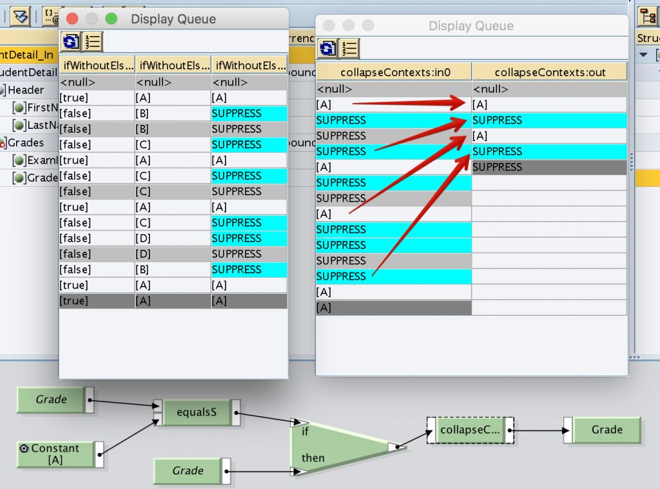Click the gear icon on the Constant [A] box

(24, 448)
